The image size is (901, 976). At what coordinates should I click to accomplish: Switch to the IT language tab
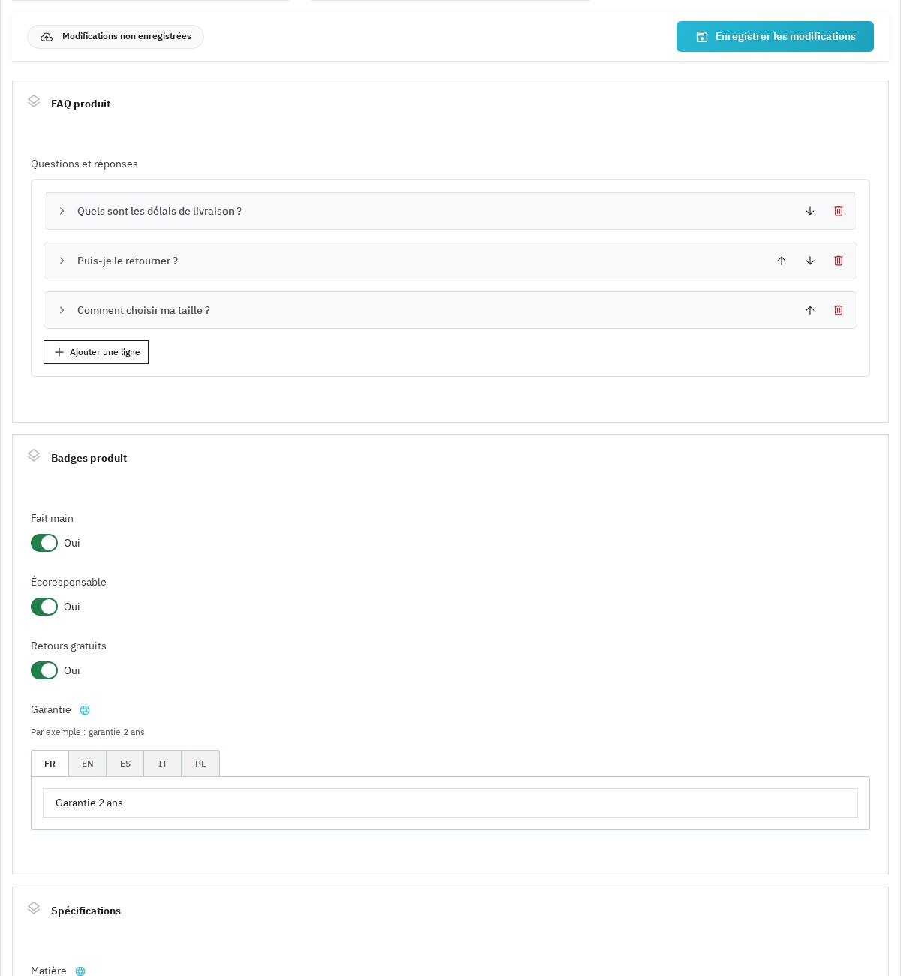click(x=163, y=764)
